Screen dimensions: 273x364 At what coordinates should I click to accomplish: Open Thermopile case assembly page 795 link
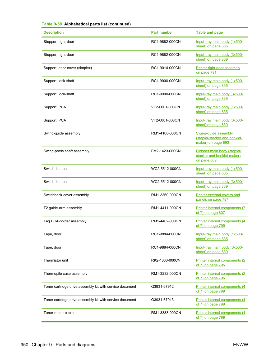point(221,276)
